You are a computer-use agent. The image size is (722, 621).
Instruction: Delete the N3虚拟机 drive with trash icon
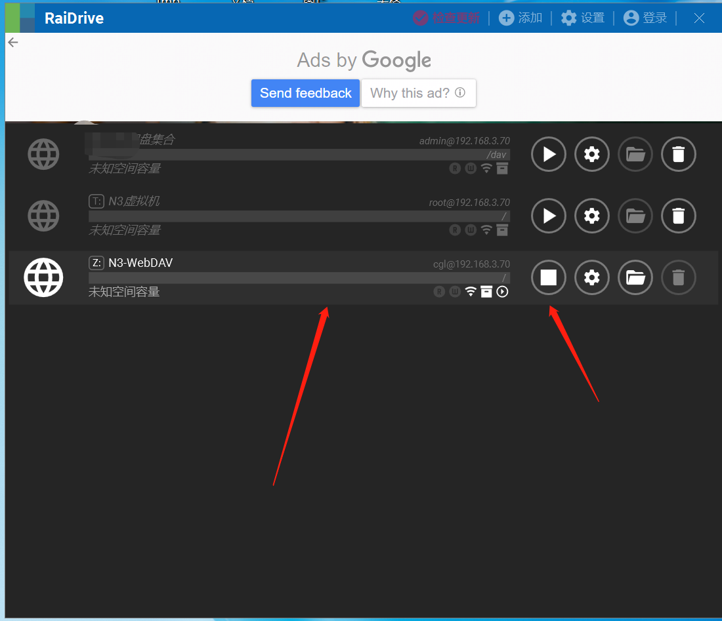coord(678,216)
